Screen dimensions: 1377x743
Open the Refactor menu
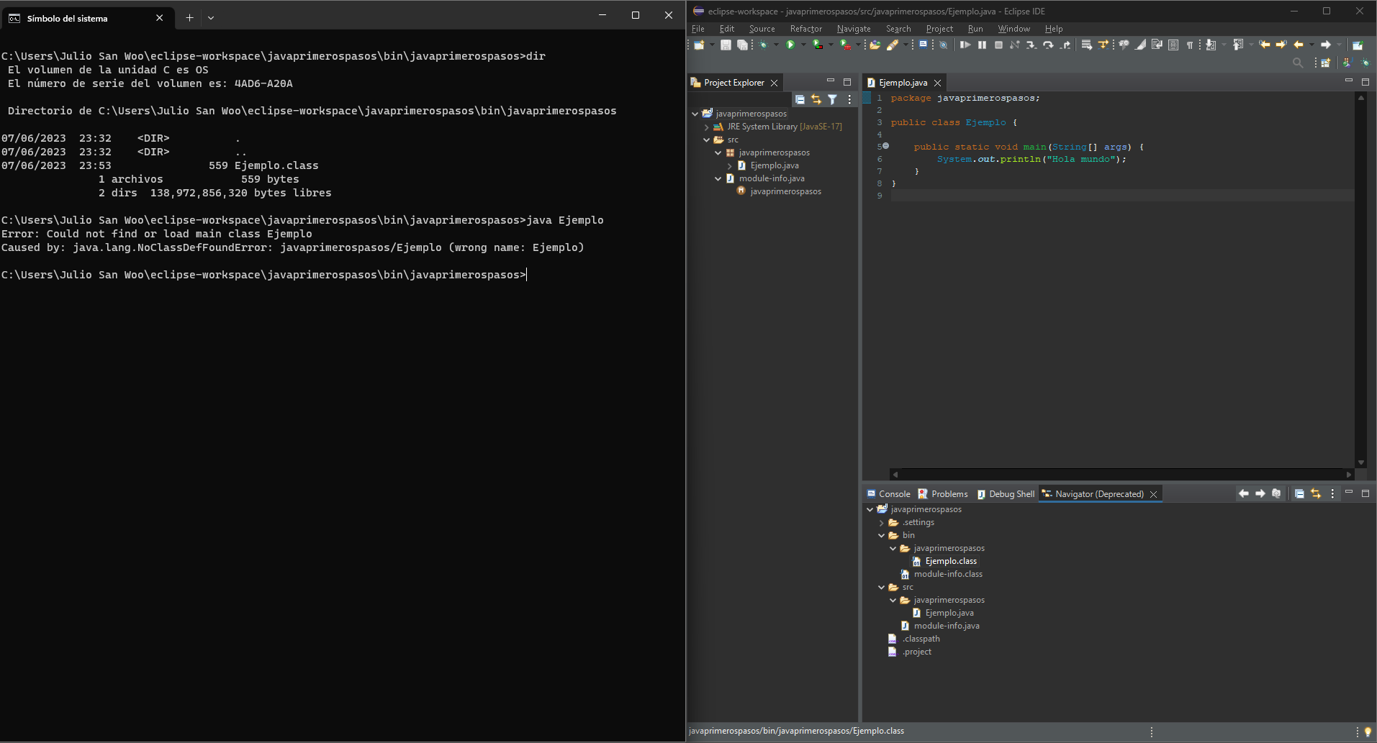click(x=806, y=29)
